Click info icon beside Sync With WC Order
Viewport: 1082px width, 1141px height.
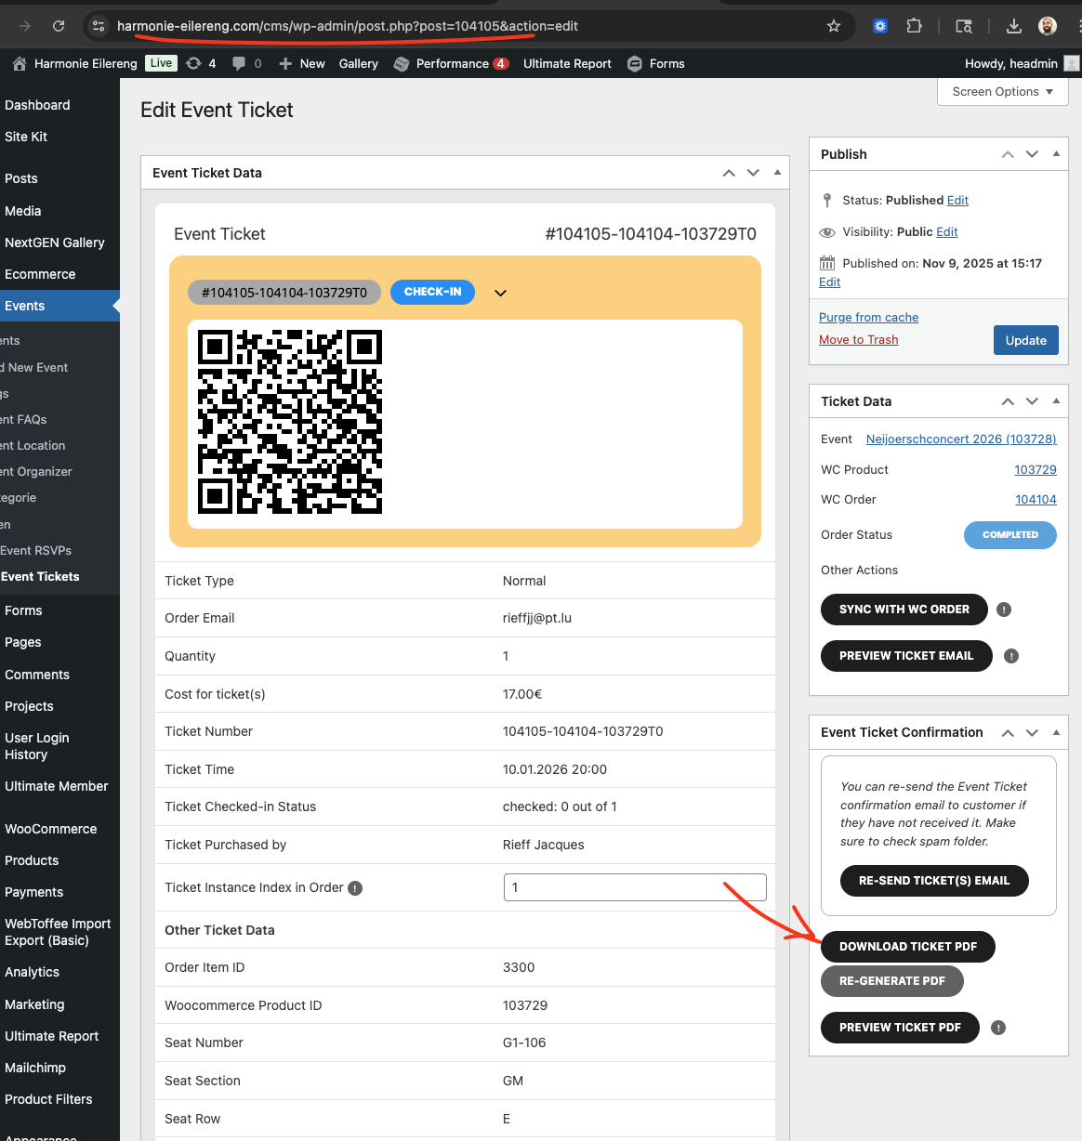point(1004,610)
